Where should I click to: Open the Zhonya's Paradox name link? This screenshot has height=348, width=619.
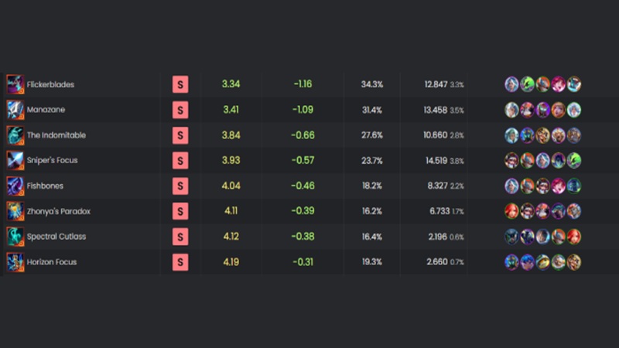point(58,211)
